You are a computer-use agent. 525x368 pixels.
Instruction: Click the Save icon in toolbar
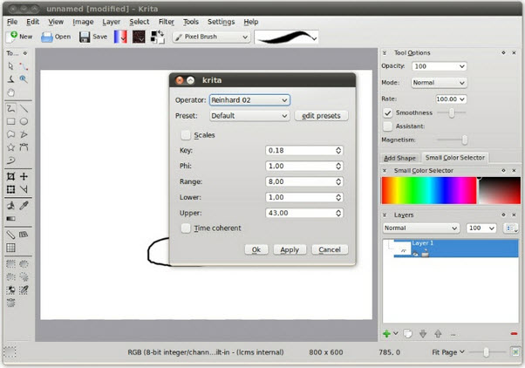click(x=92, y=37)
